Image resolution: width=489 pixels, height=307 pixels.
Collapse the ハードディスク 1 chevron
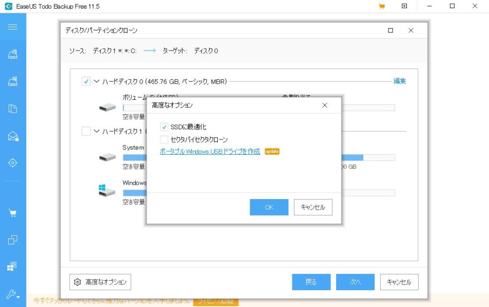(x=96, y=131)
